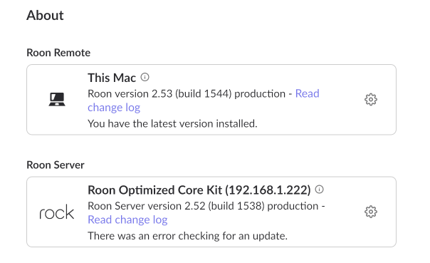Open Read change log link for Roon Server
The image size is (430, 263).
click(127, 220)
